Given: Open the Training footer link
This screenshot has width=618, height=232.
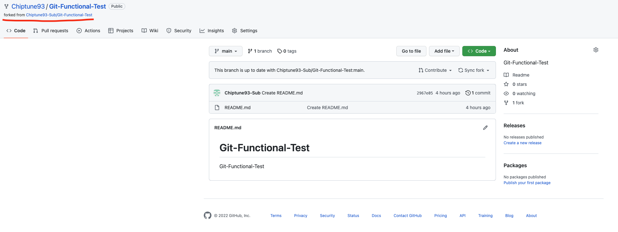Looking at the screenshot, I should (485, 216).
